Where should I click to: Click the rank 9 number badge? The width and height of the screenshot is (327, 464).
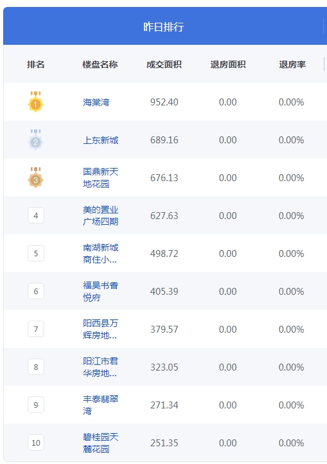[x=36, y=405]
